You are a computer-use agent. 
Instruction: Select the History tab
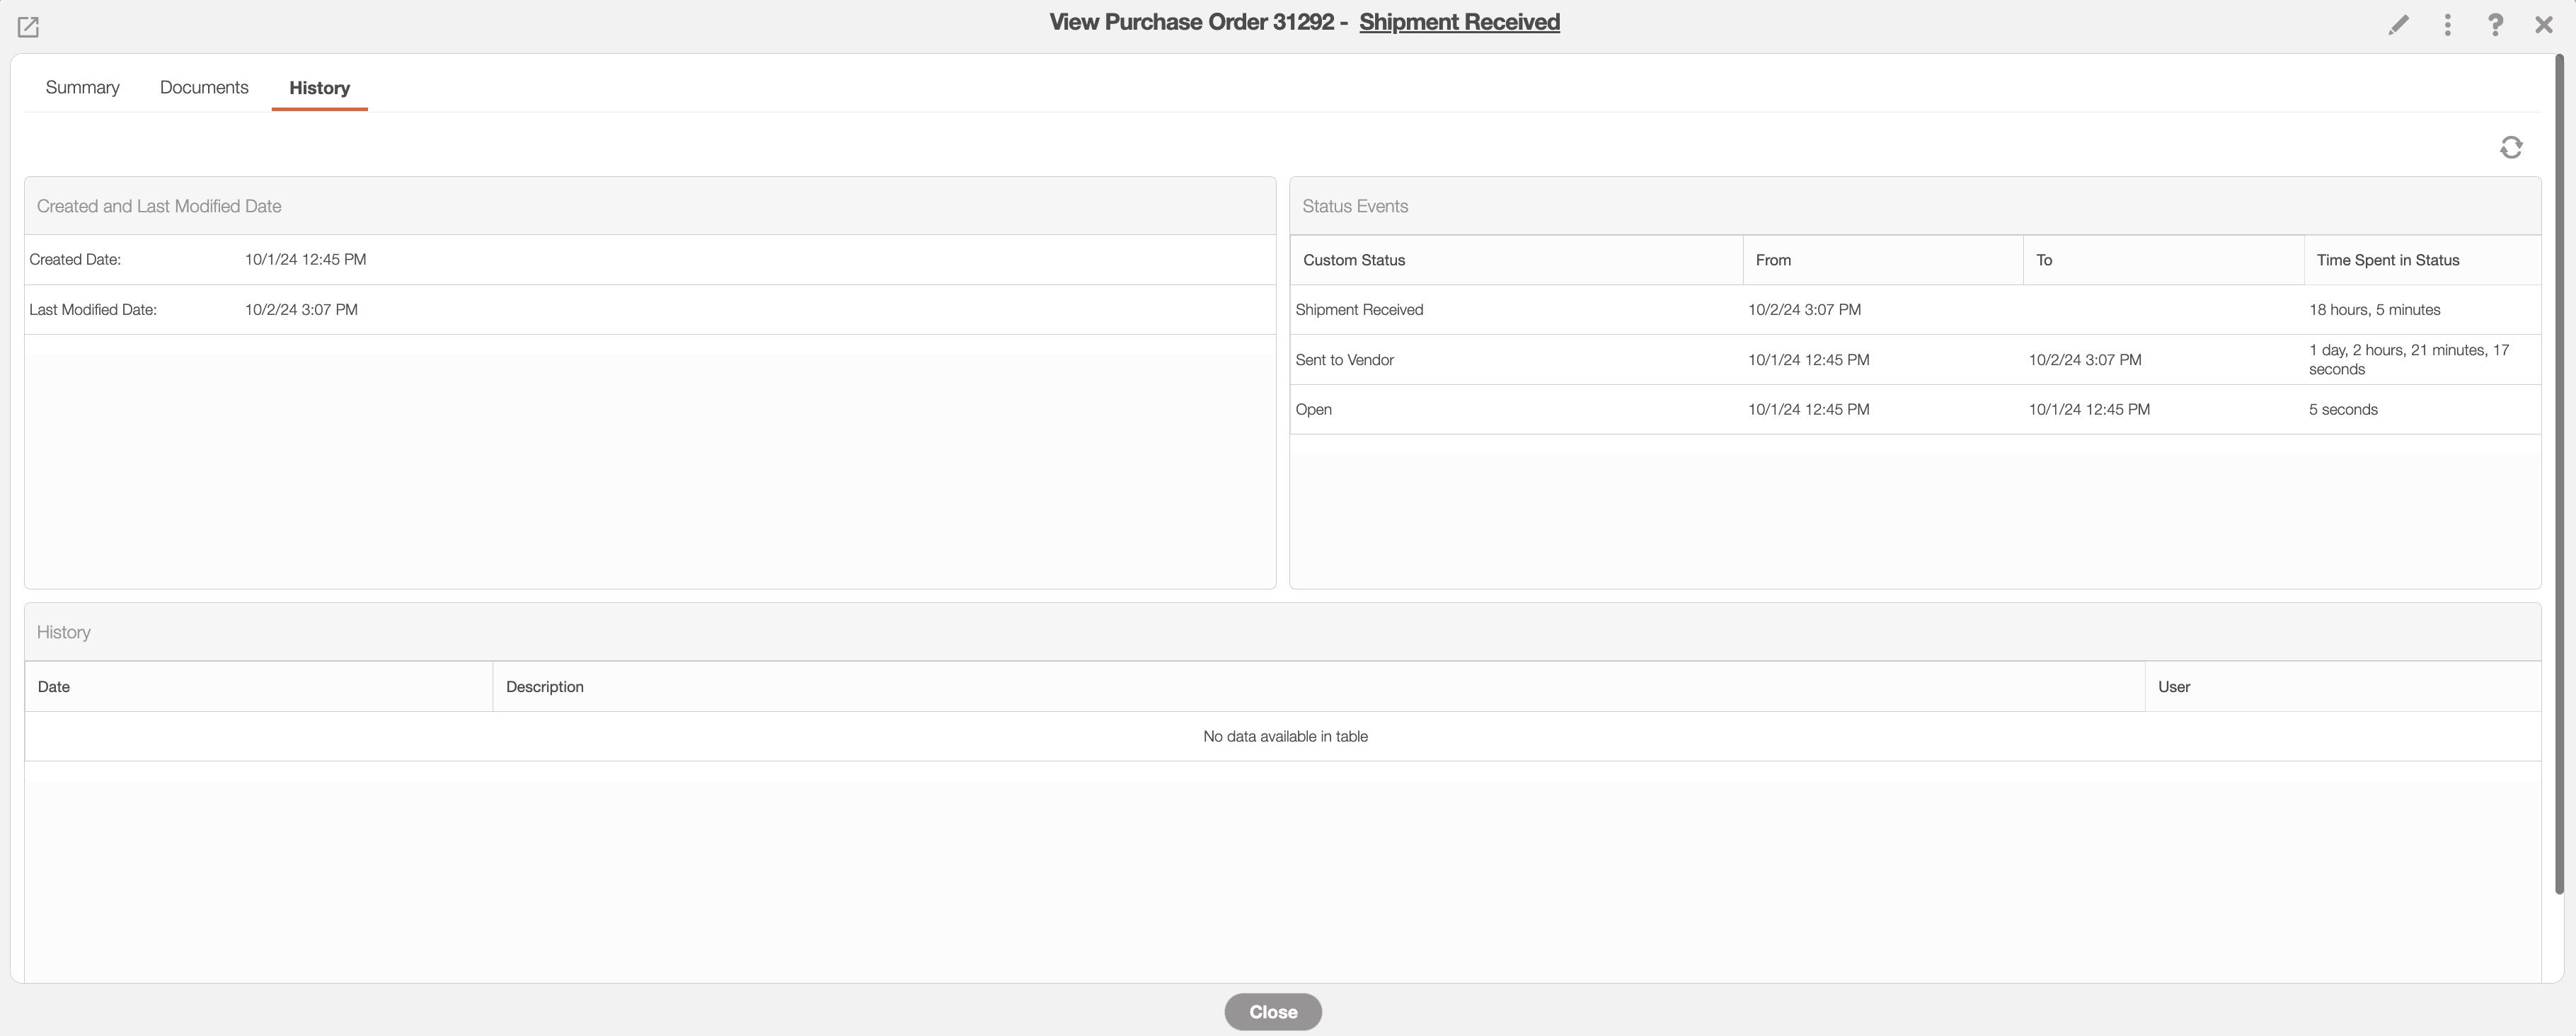pyautogui.click(x=319, y=88)
